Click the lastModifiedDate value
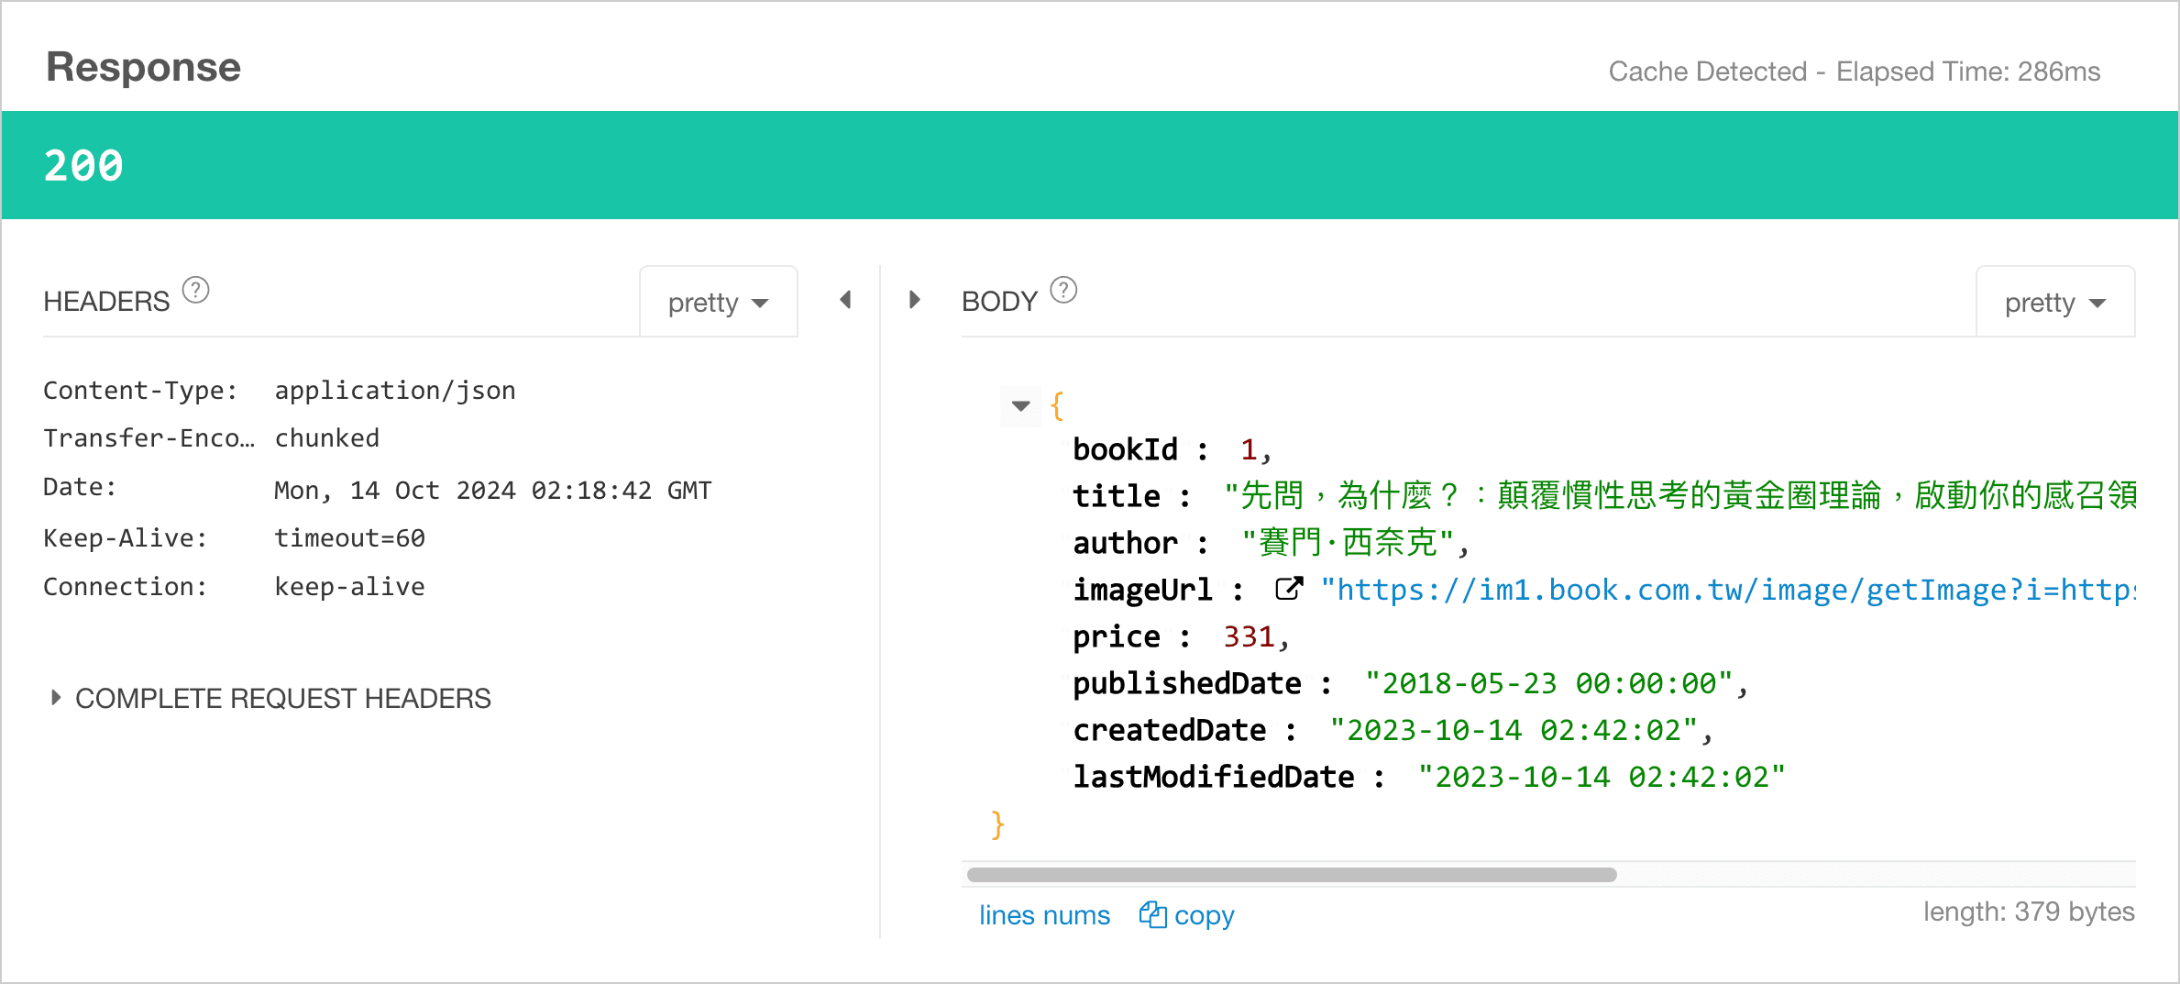The width and height of the screenshot is (2180, 984). [1602, 777]
